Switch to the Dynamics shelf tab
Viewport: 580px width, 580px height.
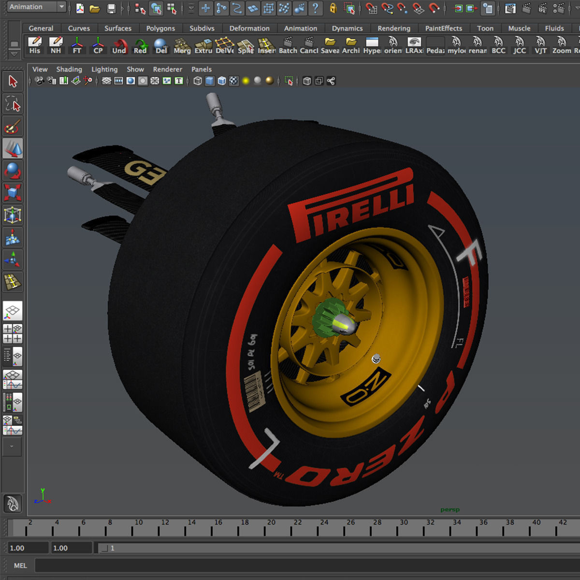[347, 29]
